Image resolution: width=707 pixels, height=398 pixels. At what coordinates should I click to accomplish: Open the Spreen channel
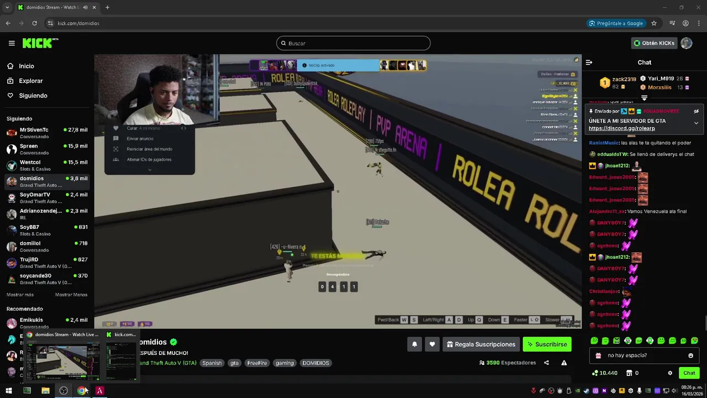[x=47, y=149]
